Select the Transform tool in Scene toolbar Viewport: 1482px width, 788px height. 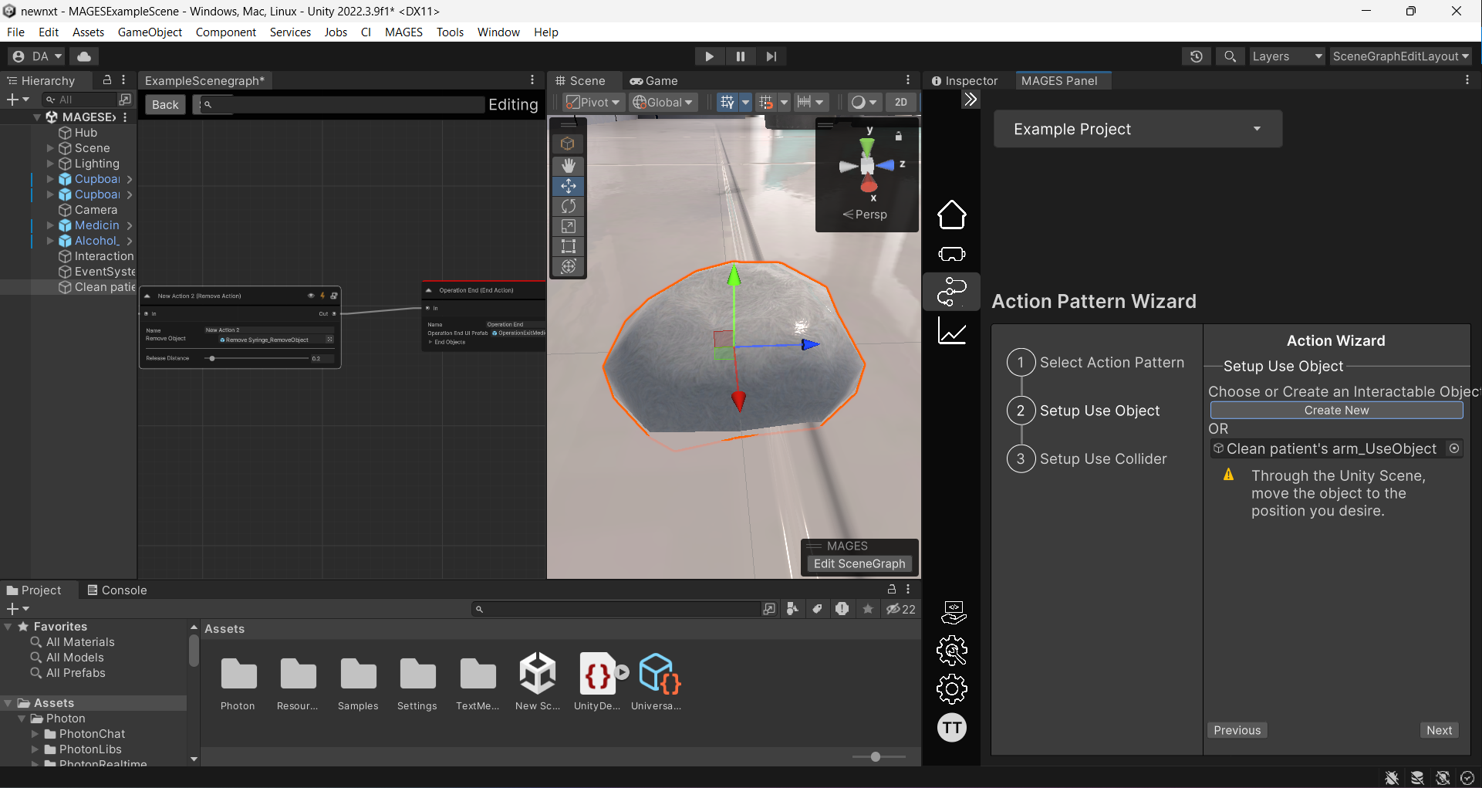click(x=569, y=266)
